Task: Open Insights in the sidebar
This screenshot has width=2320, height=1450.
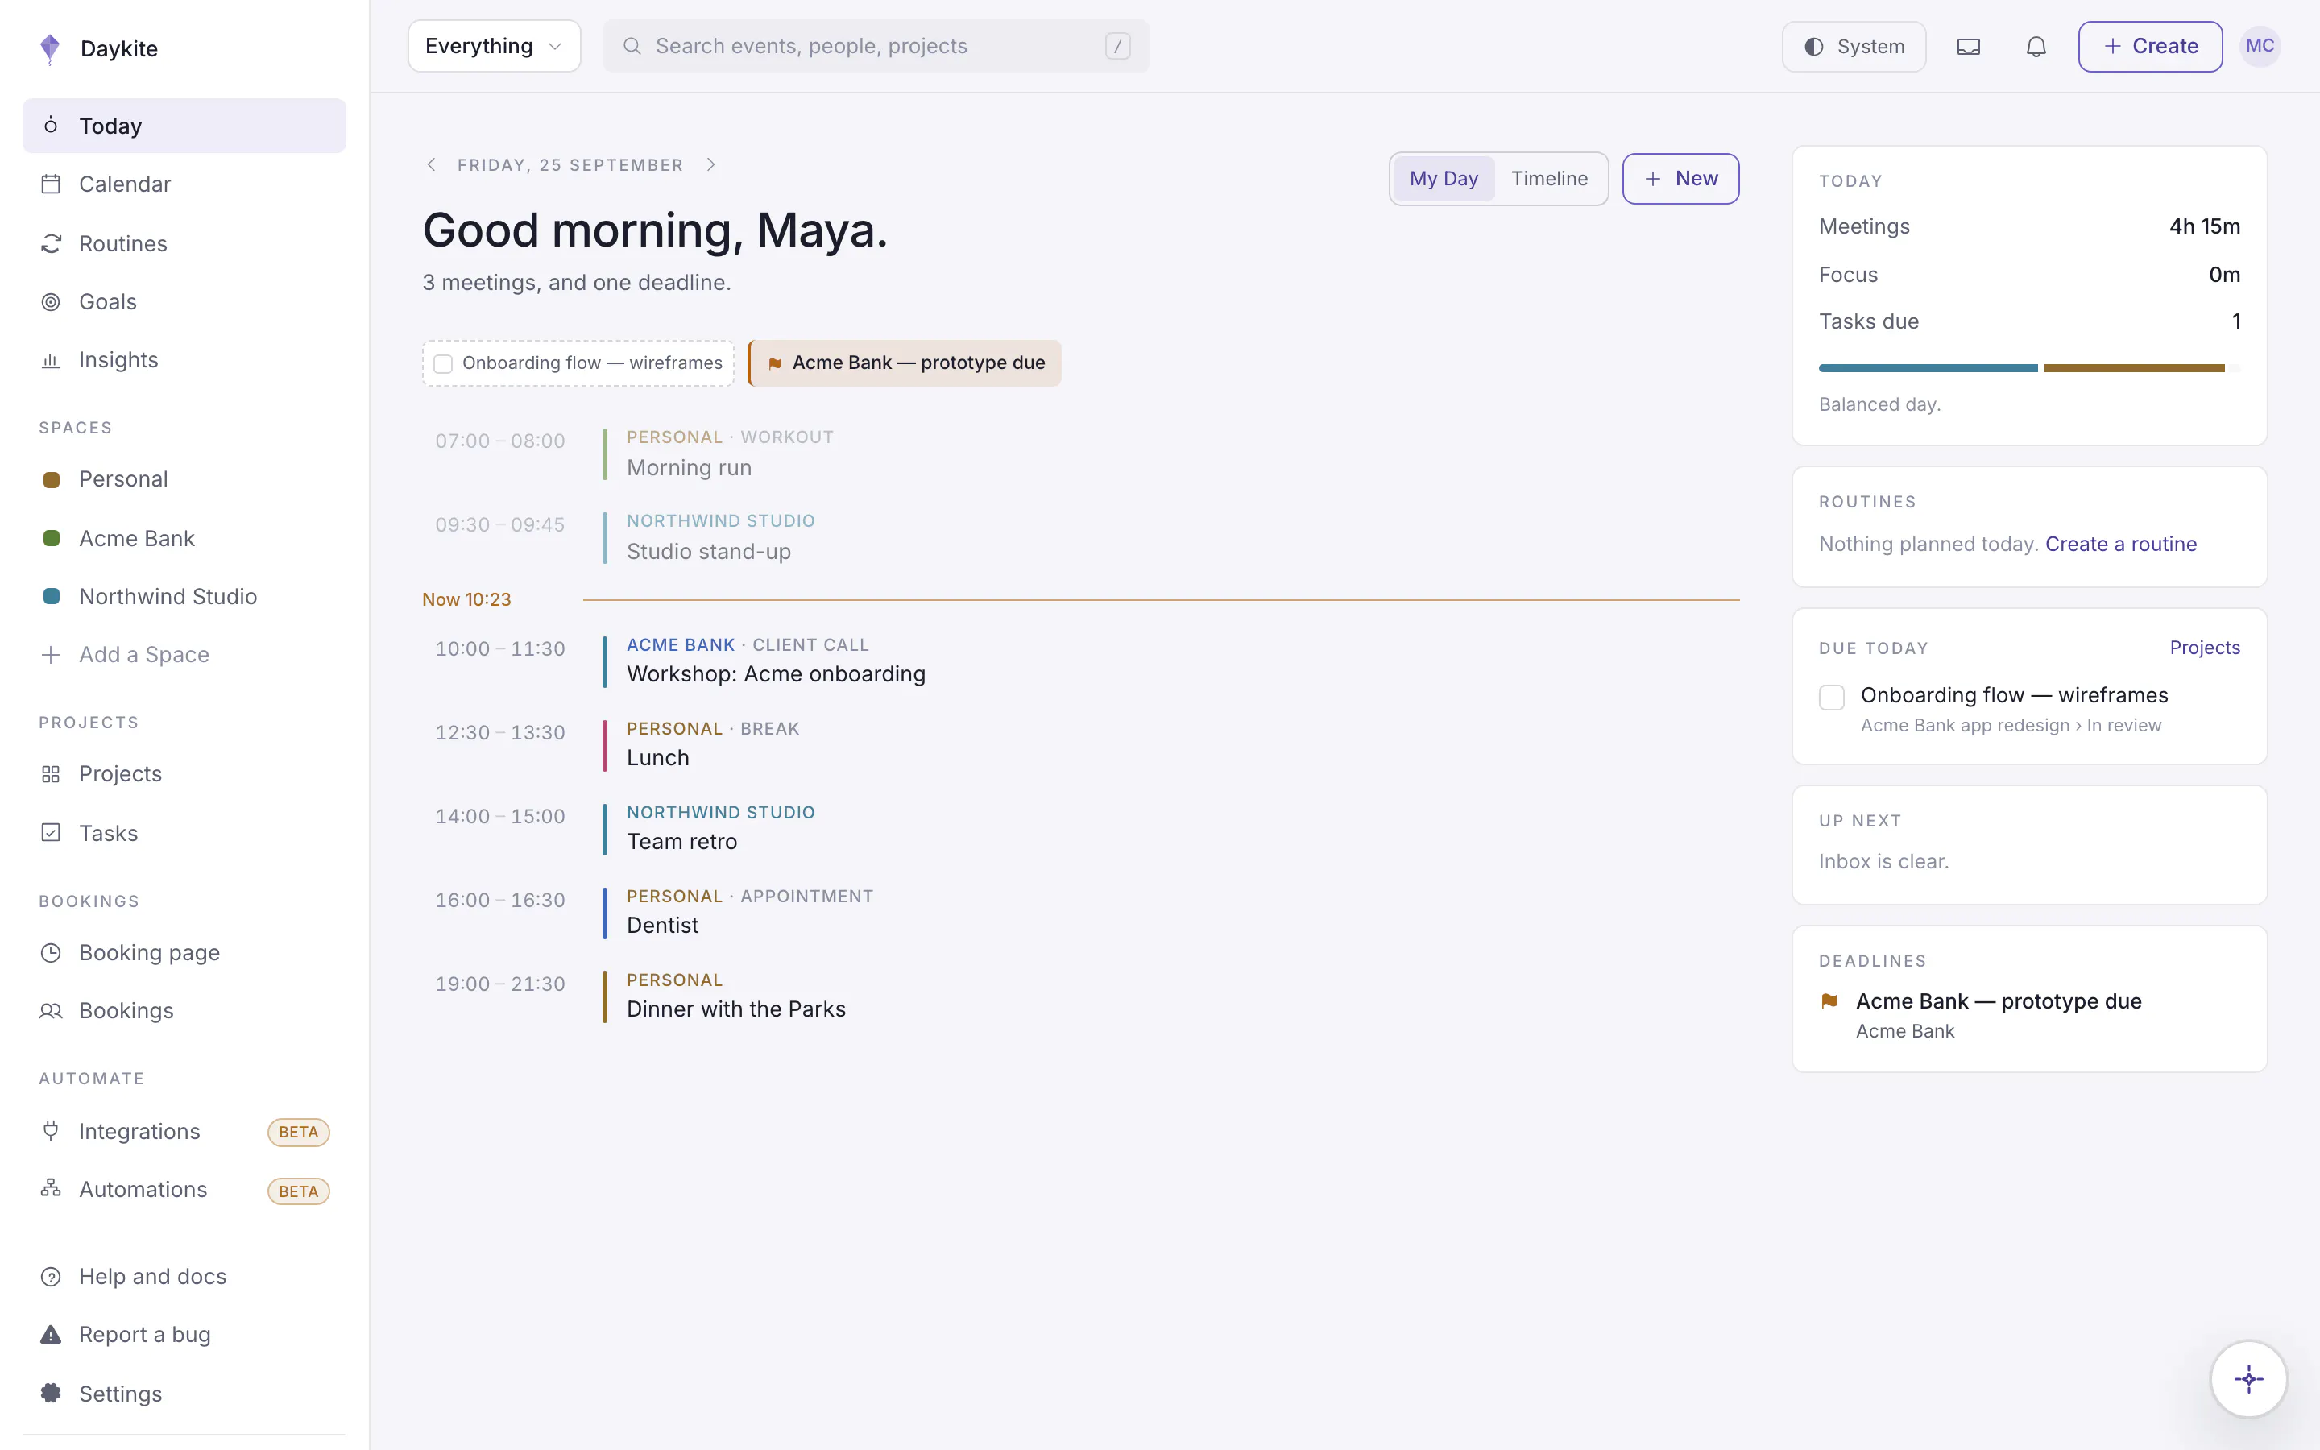Action: pyautogui.click(x=184, y=359)
